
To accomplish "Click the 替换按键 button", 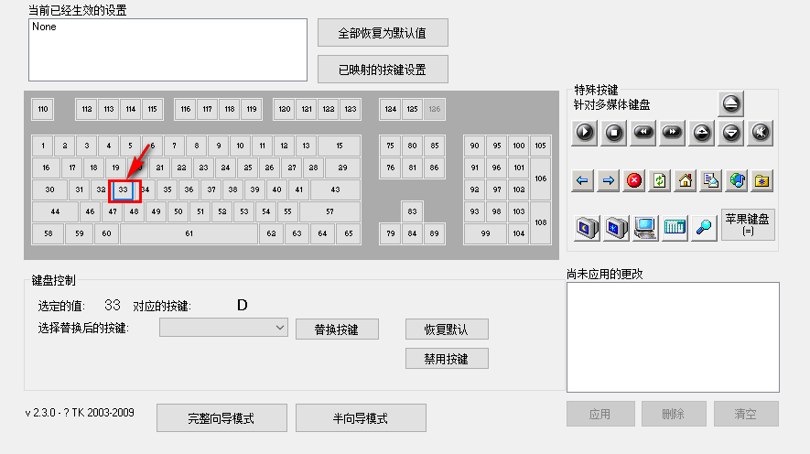I will pos(337,330).
